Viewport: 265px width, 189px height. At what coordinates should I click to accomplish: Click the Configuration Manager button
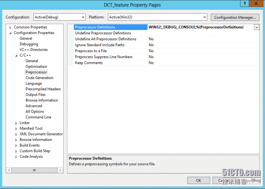(x=235, y=17)
